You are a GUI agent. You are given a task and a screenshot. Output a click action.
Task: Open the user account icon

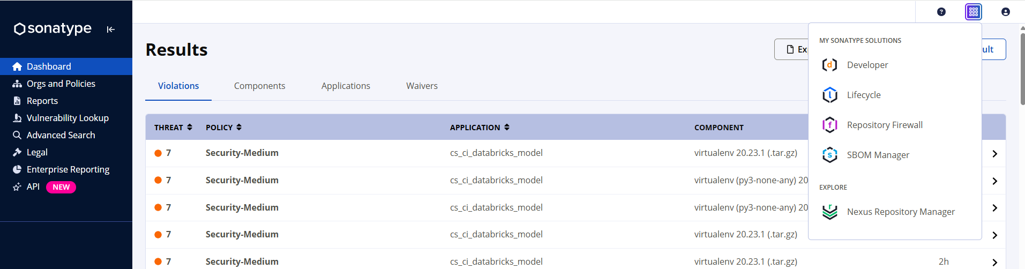tap(1006, 12)
